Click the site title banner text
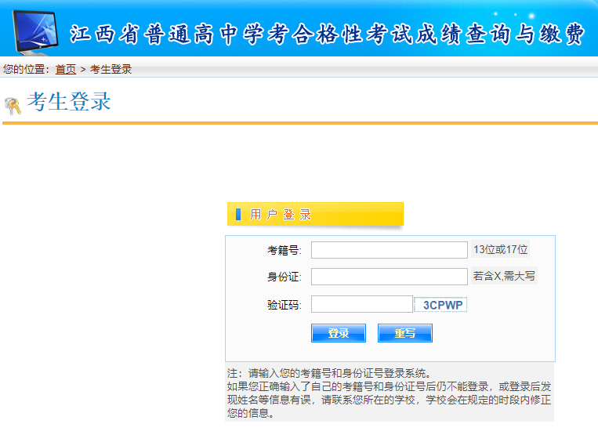 click(x=327, y=34)
